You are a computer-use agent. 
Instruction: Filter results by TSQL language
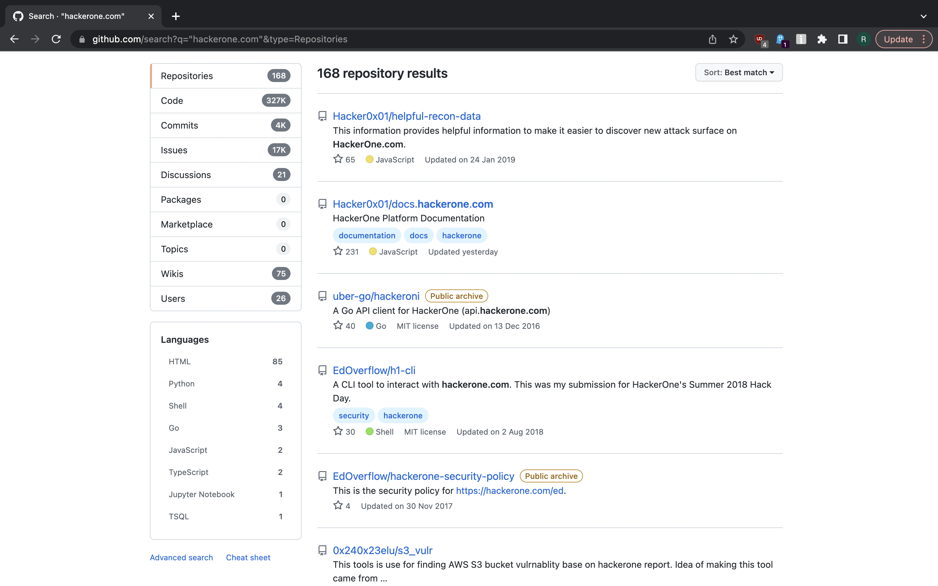tap(226, 517)
